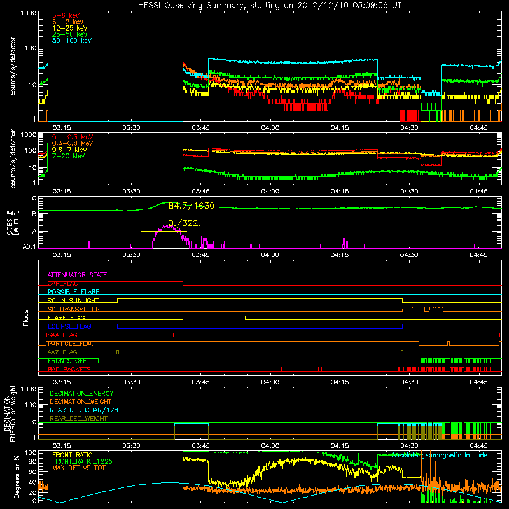This screenshot has width=509, height=509.
Task: Click the 03:45 time tick under GOES panel
Action: (x=200, y=254)
